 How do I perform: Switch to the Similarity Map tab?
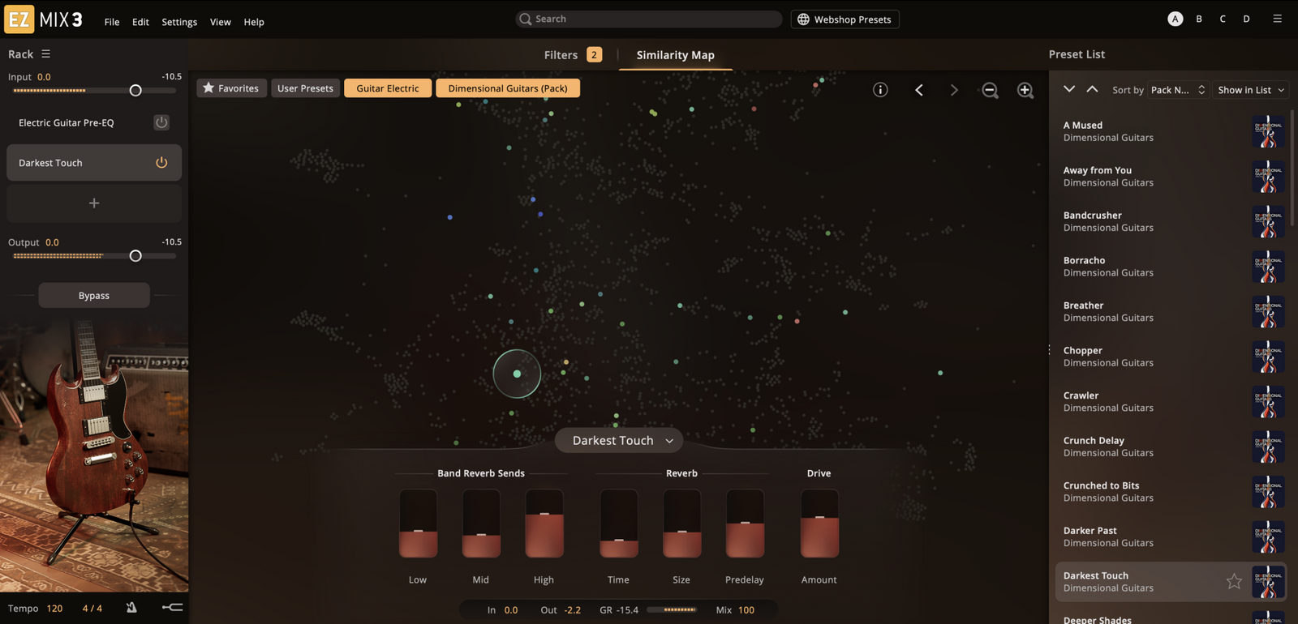[675, 55]
